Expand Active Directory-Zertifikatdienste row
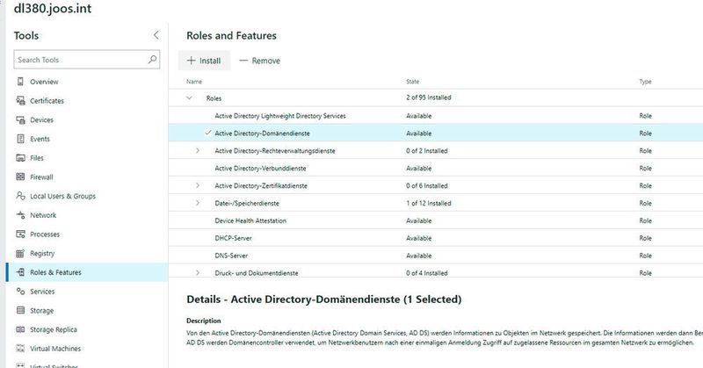703x368 pixels. 198,185
